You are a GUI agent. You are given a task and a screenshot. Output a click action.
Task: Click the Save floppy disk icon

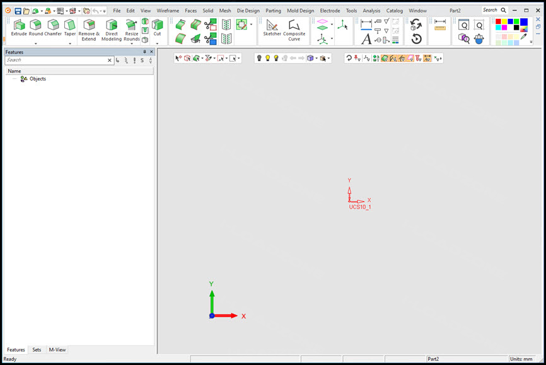(x=18, y=11)
